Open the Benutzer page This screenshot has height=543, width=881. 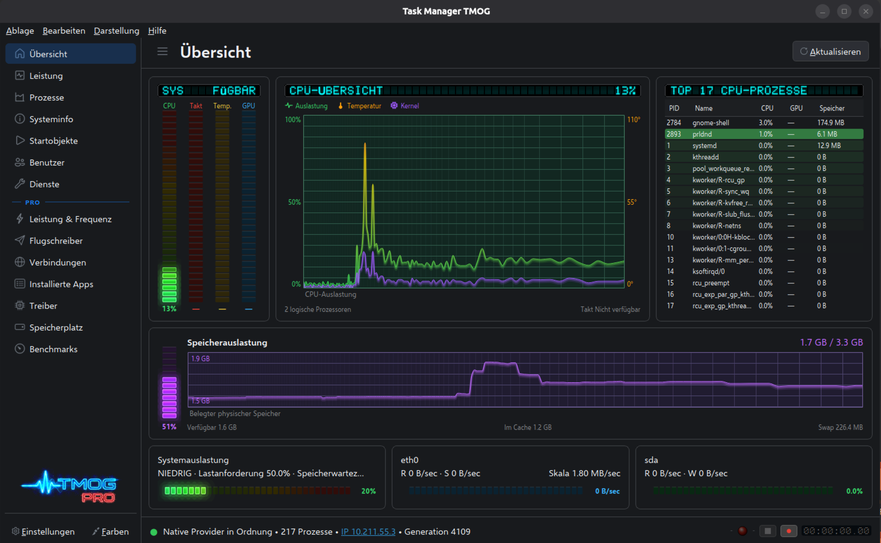(70, 162)
